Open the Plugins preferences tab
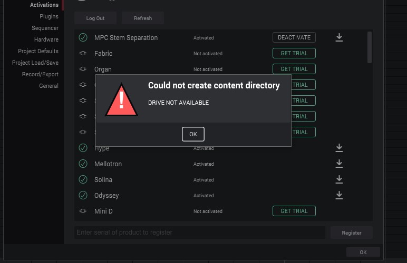 point(49,16)
